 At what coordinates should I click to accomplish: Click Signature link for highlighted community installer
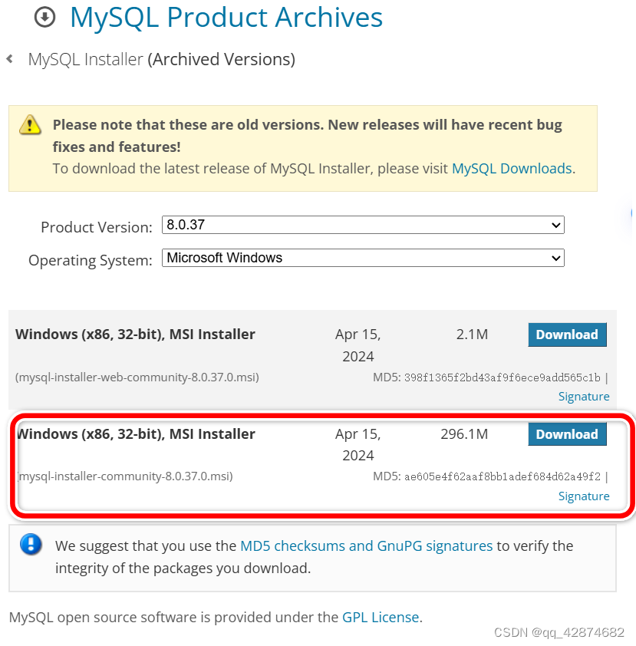[583, 496]
